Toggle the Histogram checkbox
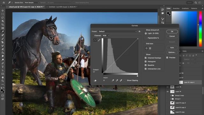The width and height of the screenshot is (204, 115). (x=146, y=62)
